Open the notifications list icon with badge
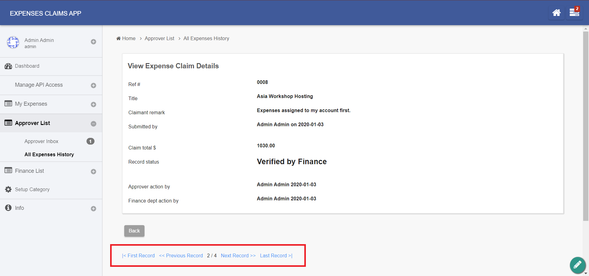The height and width of the screenshot is (276, 589). click(574, 13)
